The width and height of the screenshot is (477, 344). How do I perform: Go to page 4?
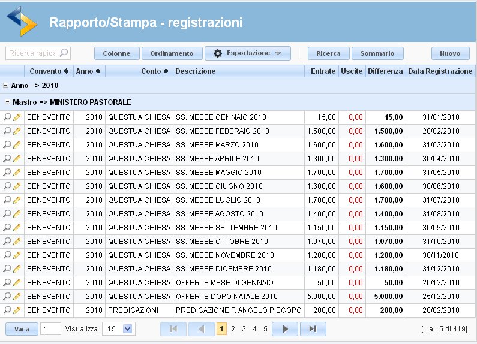[254, 329]
